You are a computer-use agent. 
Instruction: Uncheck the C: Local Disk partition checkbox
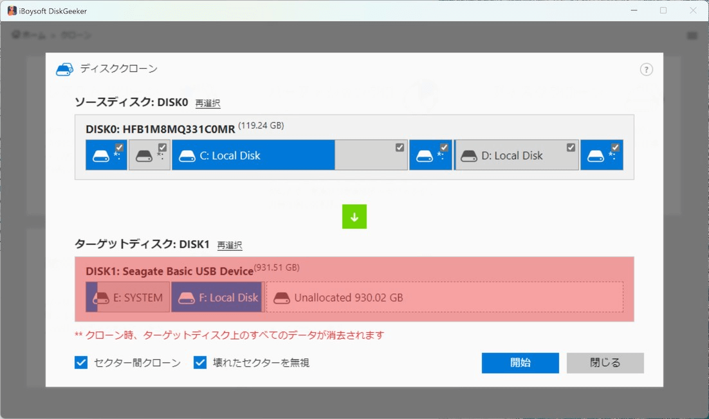(x=400, y=147)
